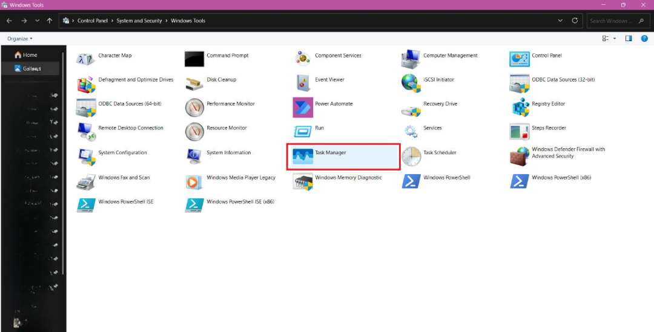
Task: Click the Windows PowerShell ISE (x86) label
Action: click(x=240, y=201)
